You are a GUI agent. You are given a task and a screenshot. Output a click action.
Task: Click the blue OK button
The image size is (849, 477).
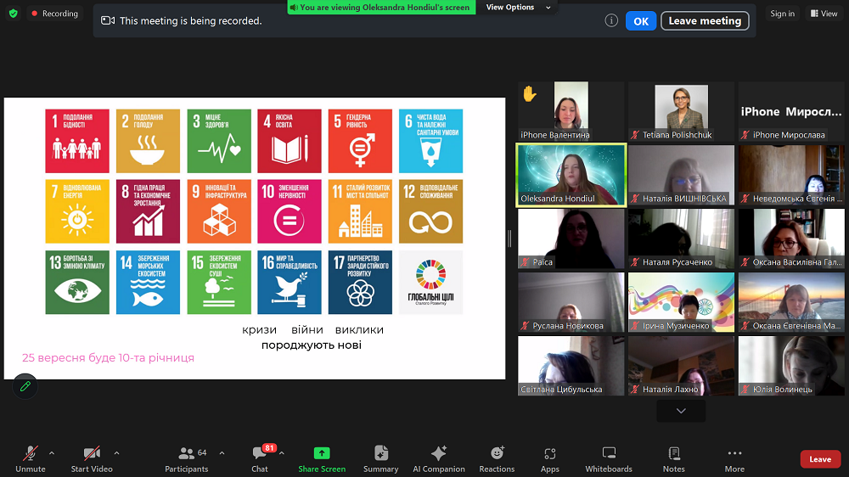click(x=641, y=21)
